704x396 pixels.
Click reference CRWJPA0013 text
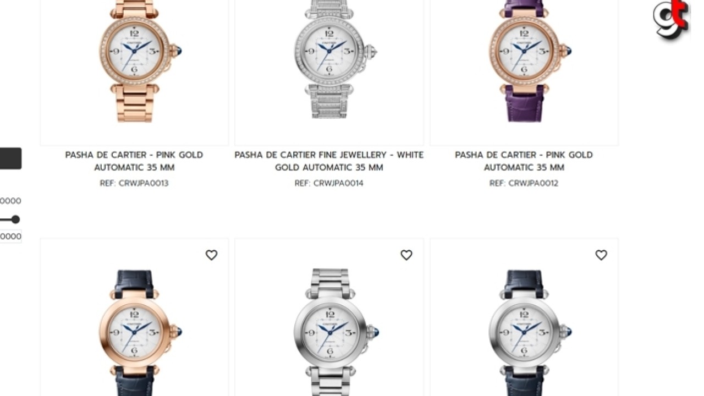tap(134, 183)
